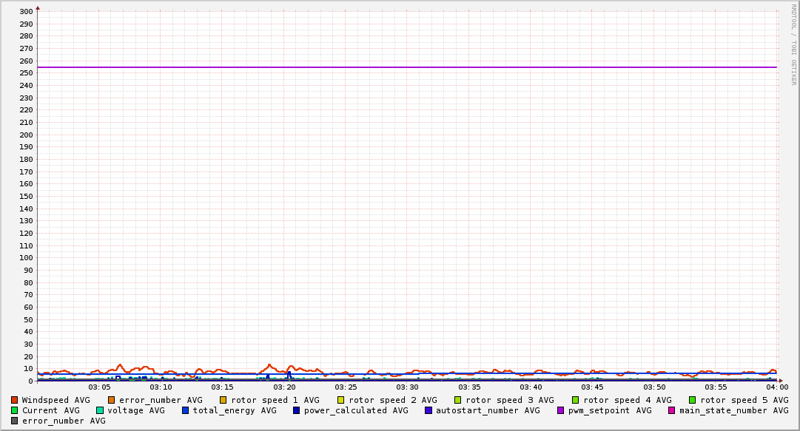Viewport: 800px width, 431px height.
Task: Click the vertical RRDTOOL / TOBI OETIKER watermark
Action: point(793,44)
